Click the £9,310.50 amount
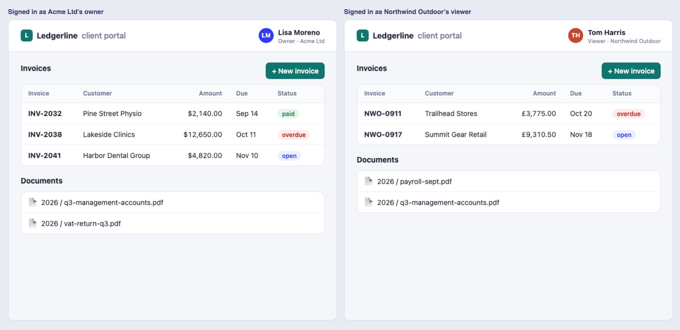This screenshot has height=330, width=680. click(x=539, y=135)
